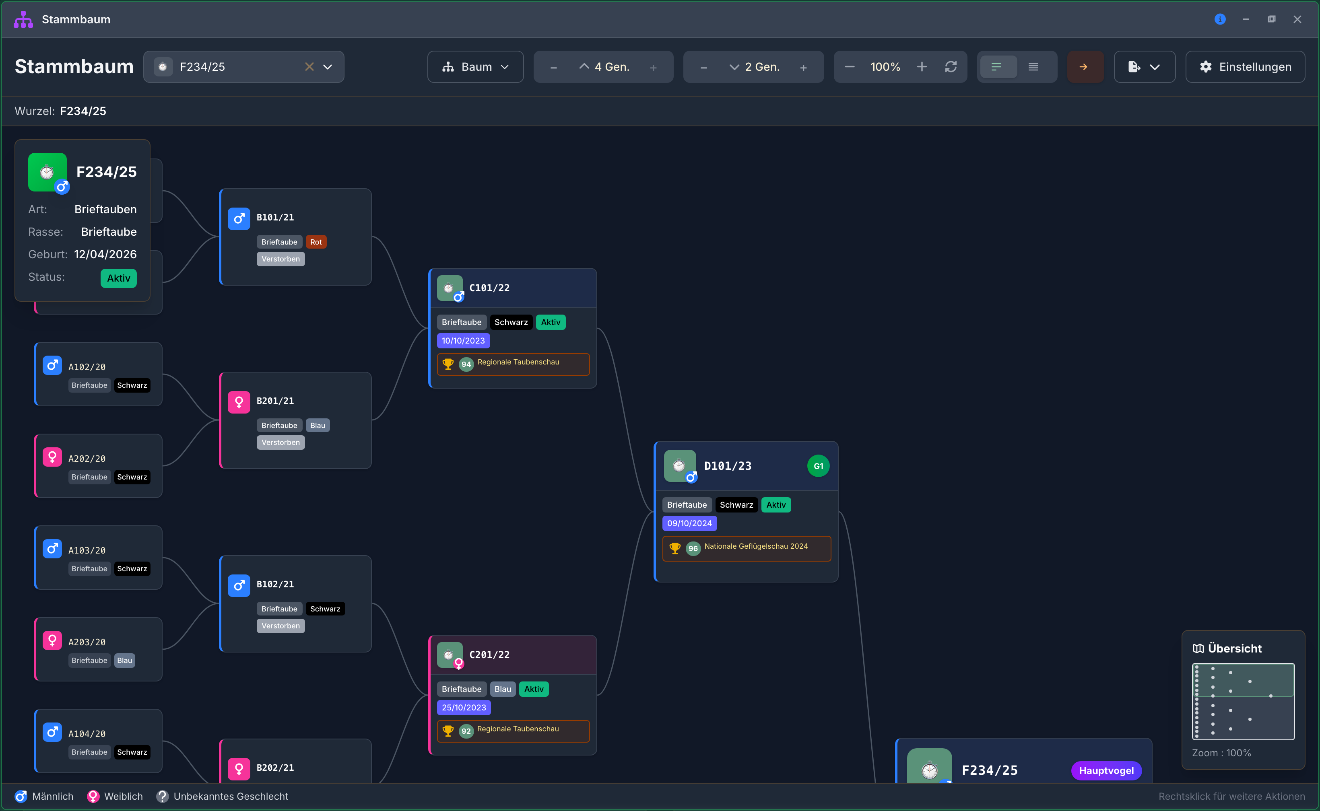
Task: Select the B201/21 female bird node
Action: (x=296, y=420)
